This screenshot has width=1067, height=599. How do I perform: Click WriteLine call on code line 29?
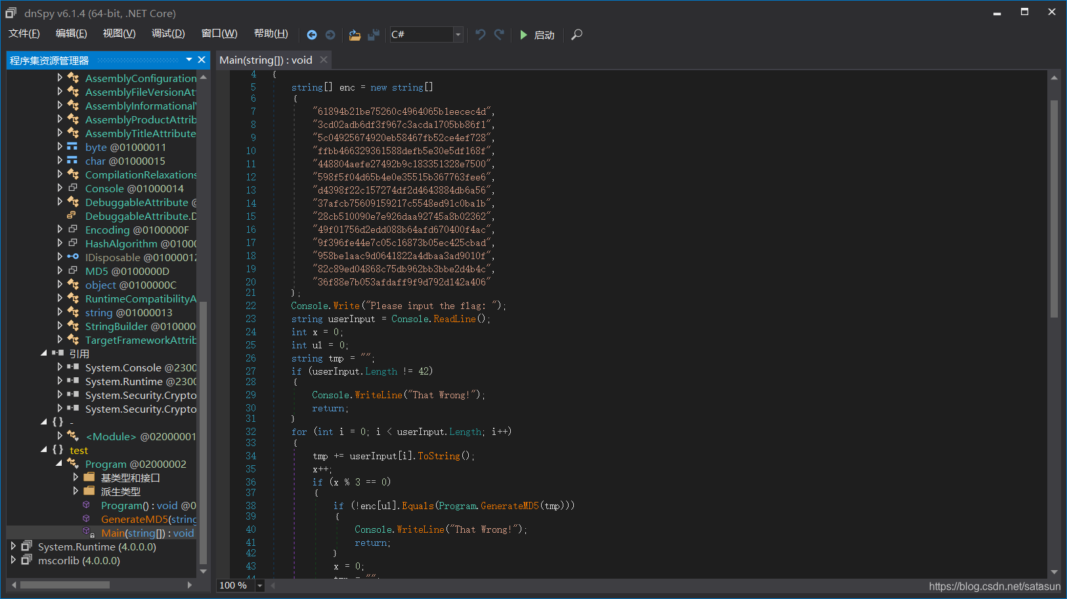point(378,395)
